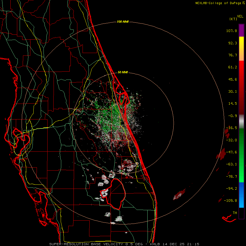Screen dimensions: 246x246
Task: Click the 50 NMI range ring label
Action: tap(123, 72)
